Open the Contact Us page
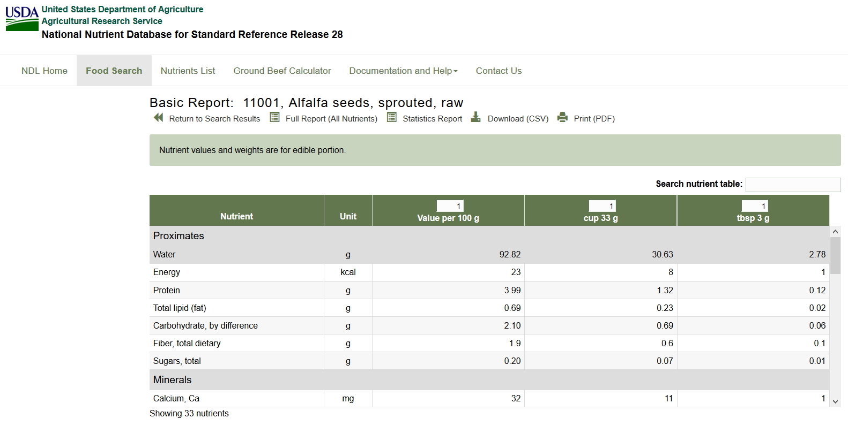The image size is (848, 426). pos(499,71)
